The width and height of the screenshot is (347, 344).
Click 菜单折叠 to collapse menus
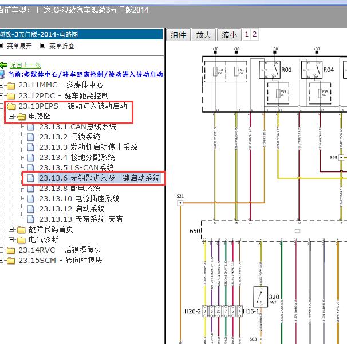point(61,46)
